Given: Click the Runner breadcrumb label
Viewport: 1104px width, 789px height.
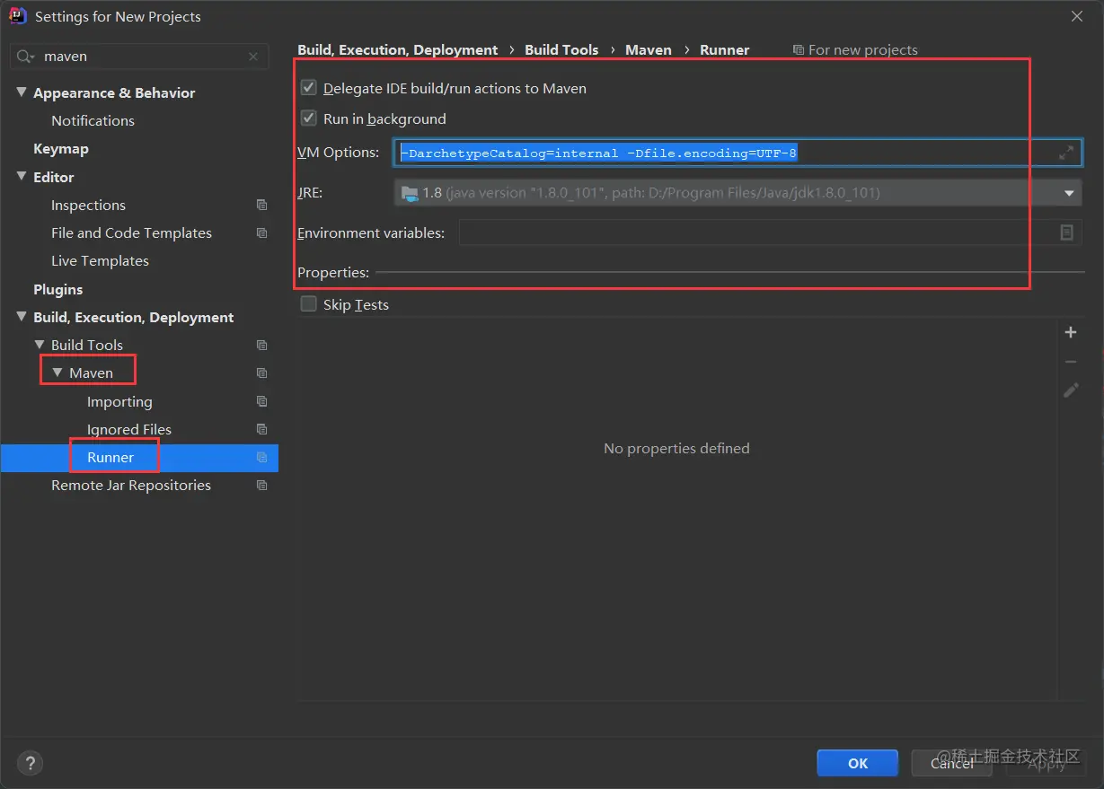Looking at the screenshot, I should 725,50.
